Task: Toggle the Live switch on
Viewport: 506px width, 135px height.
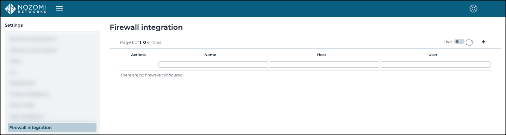Action: coord(459,42)
